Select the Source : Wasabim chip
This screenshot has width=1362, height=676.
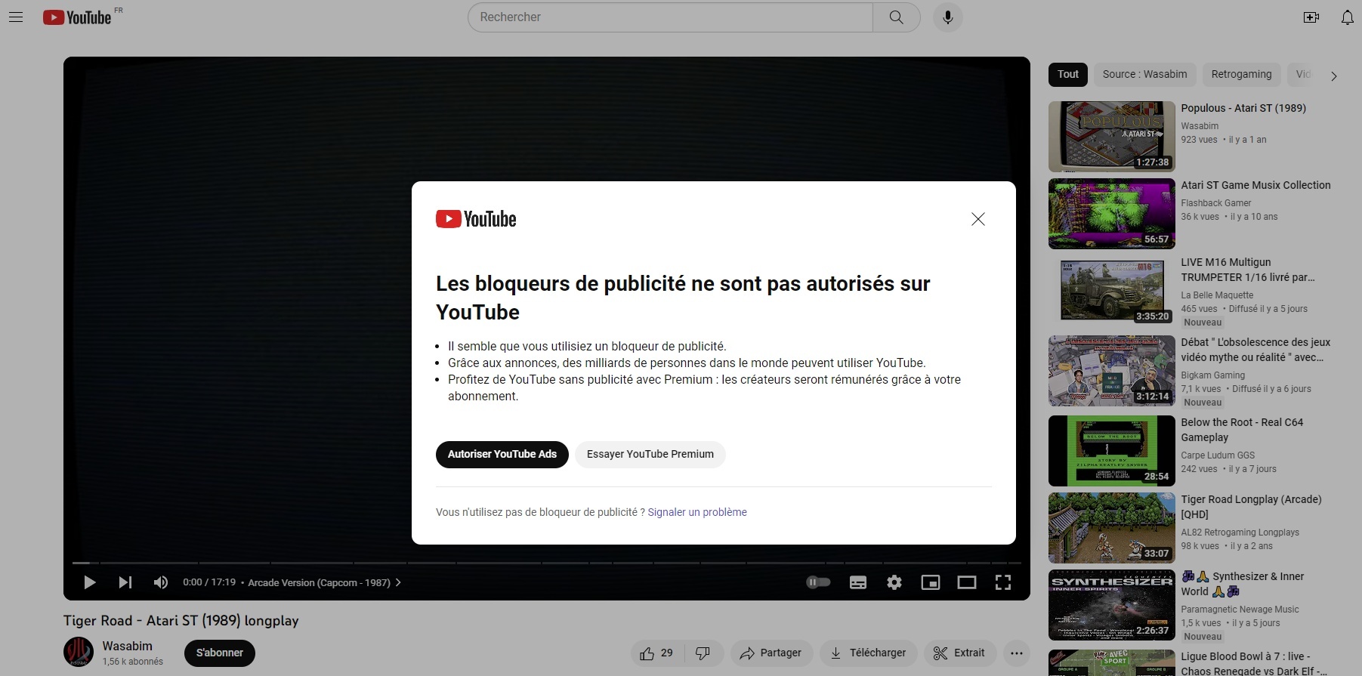point(1145,75)
